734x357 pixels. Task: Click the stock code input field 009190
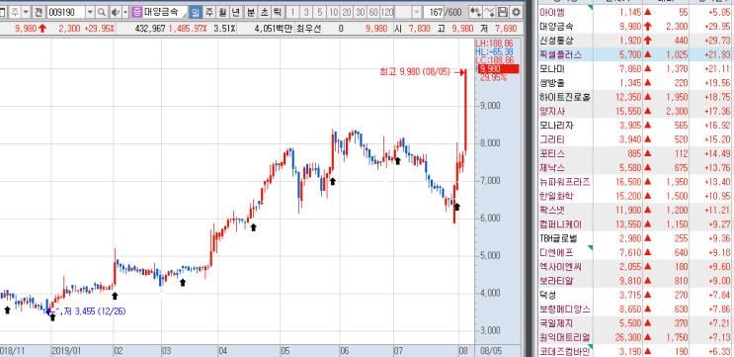[66, 12]
